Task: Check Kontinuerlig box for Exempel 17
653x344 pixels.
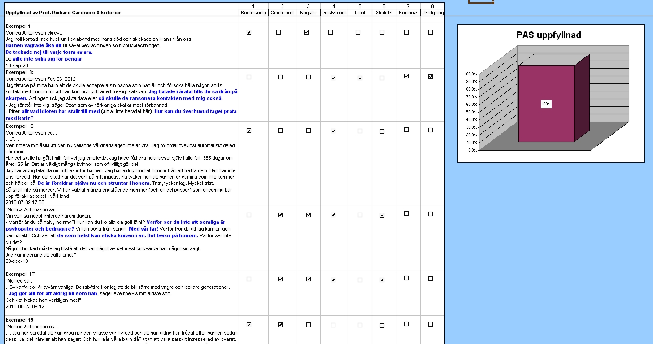Action: click(x=249, y=279)
